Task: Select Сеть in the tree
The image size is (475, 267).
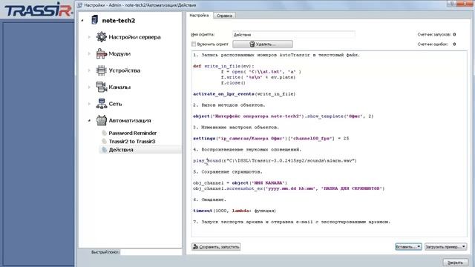Action: coord(115,104)
